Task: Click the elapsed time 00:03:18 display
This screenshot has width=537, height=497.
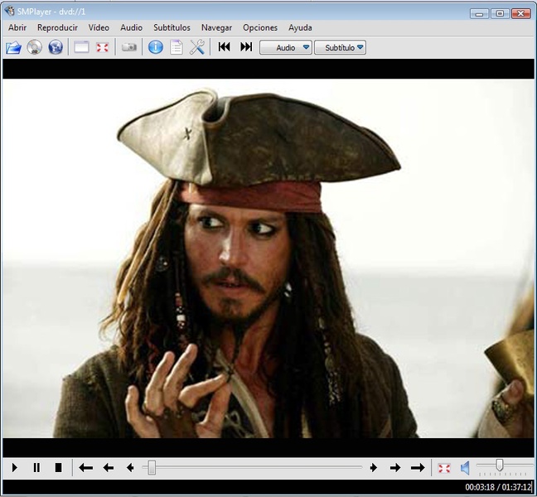Action: tap(480, 487)
